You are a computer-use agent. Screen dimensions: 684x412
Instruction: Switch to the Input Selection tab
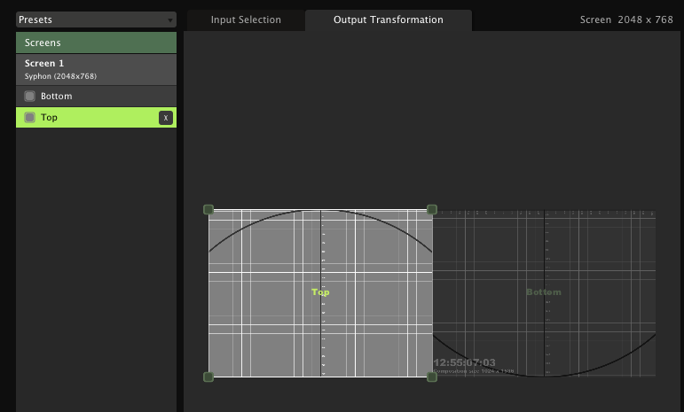click(x=246, y=19)
